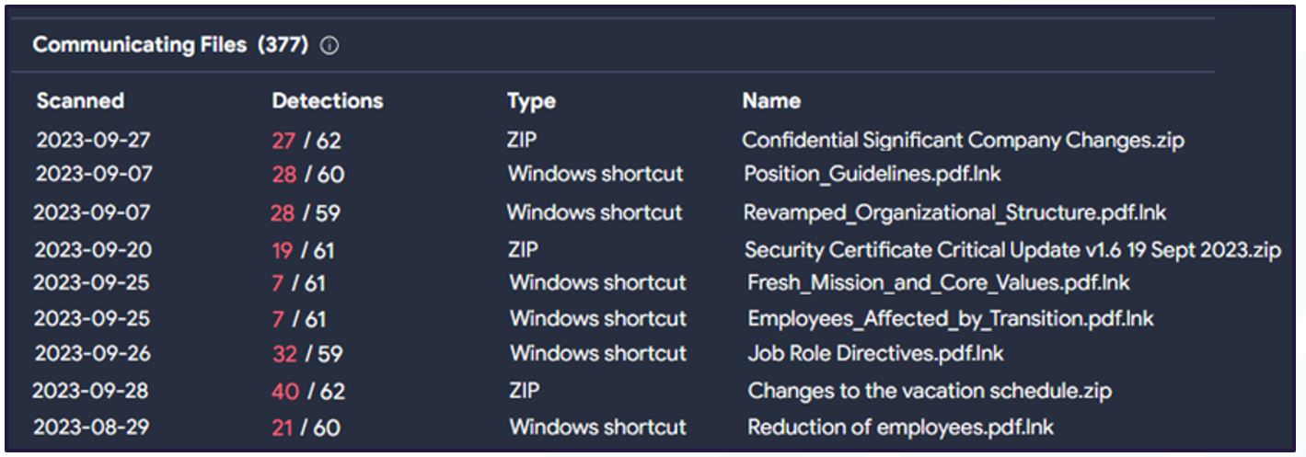Click the 32 / 59 detection ratio
The height and width of the screenshot is (457, 1306).
pyautogui.click(x=306, y=353)
